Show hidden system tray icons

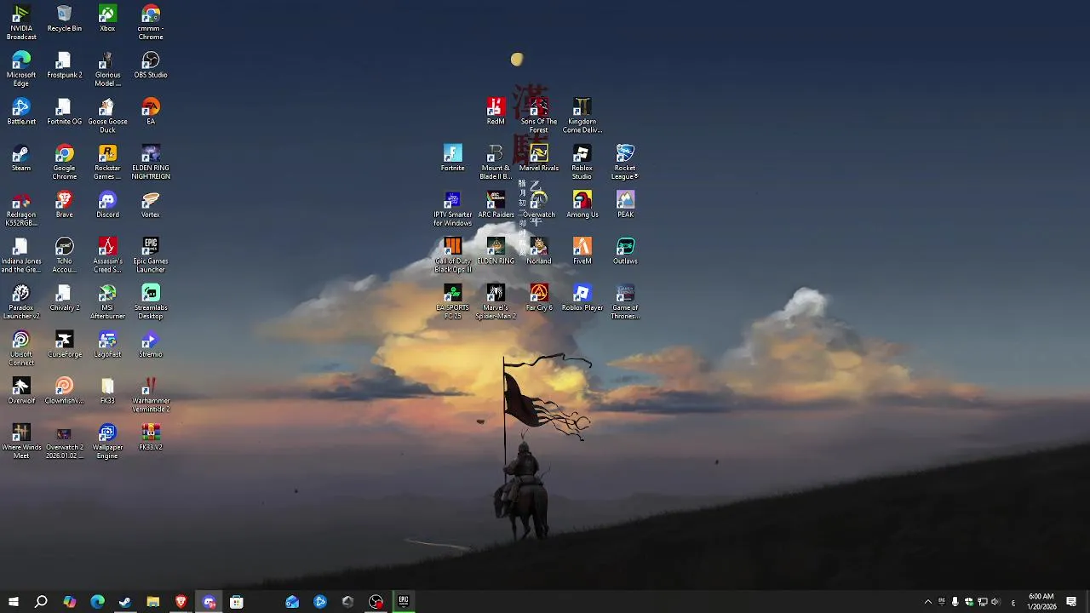(x=928, y=602)
